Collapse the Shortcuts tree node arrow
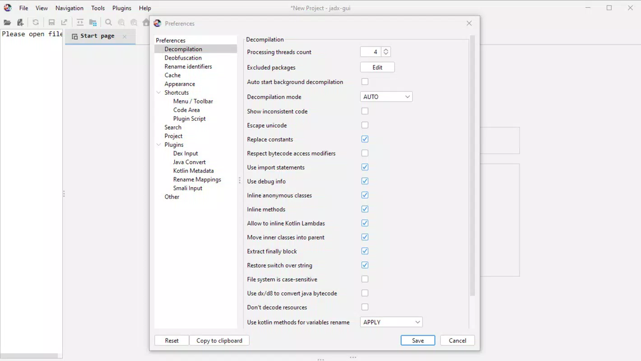The image size is (641, 361). tap(158, 93)
